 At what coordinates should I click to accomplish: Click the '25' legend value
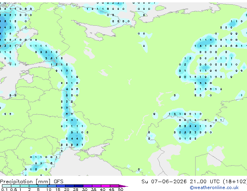76,189
